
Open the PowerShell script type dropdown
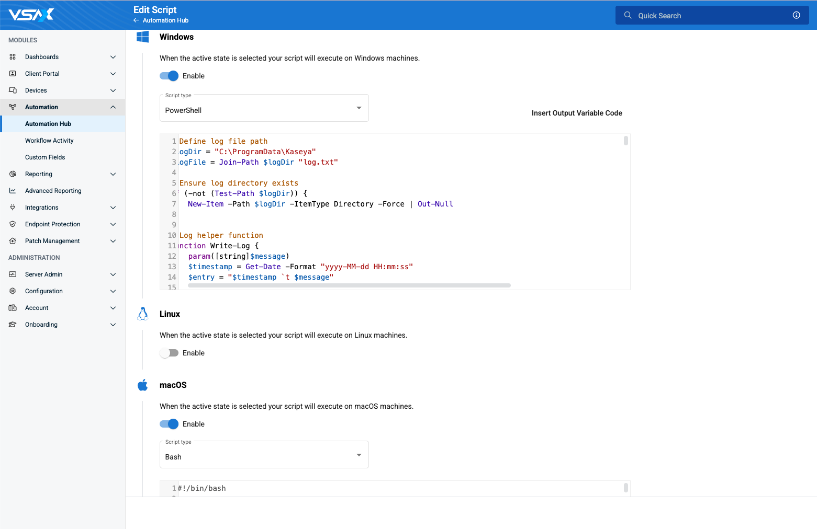point(264,108)
